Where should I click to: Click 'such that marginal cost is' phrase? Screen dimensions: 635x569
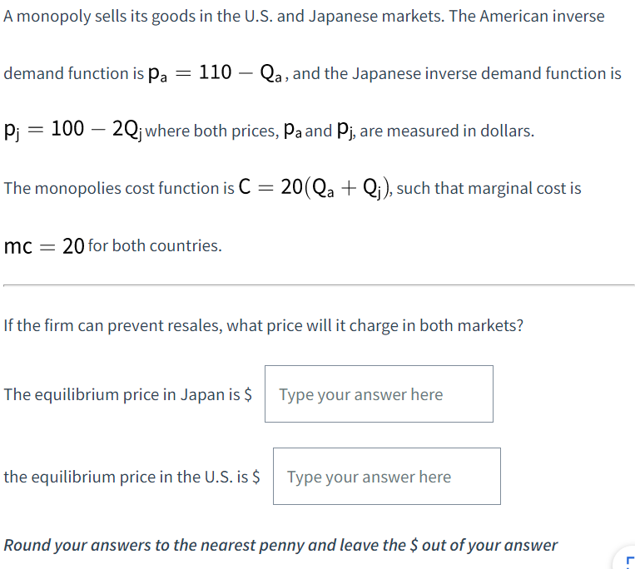[489, 188]
